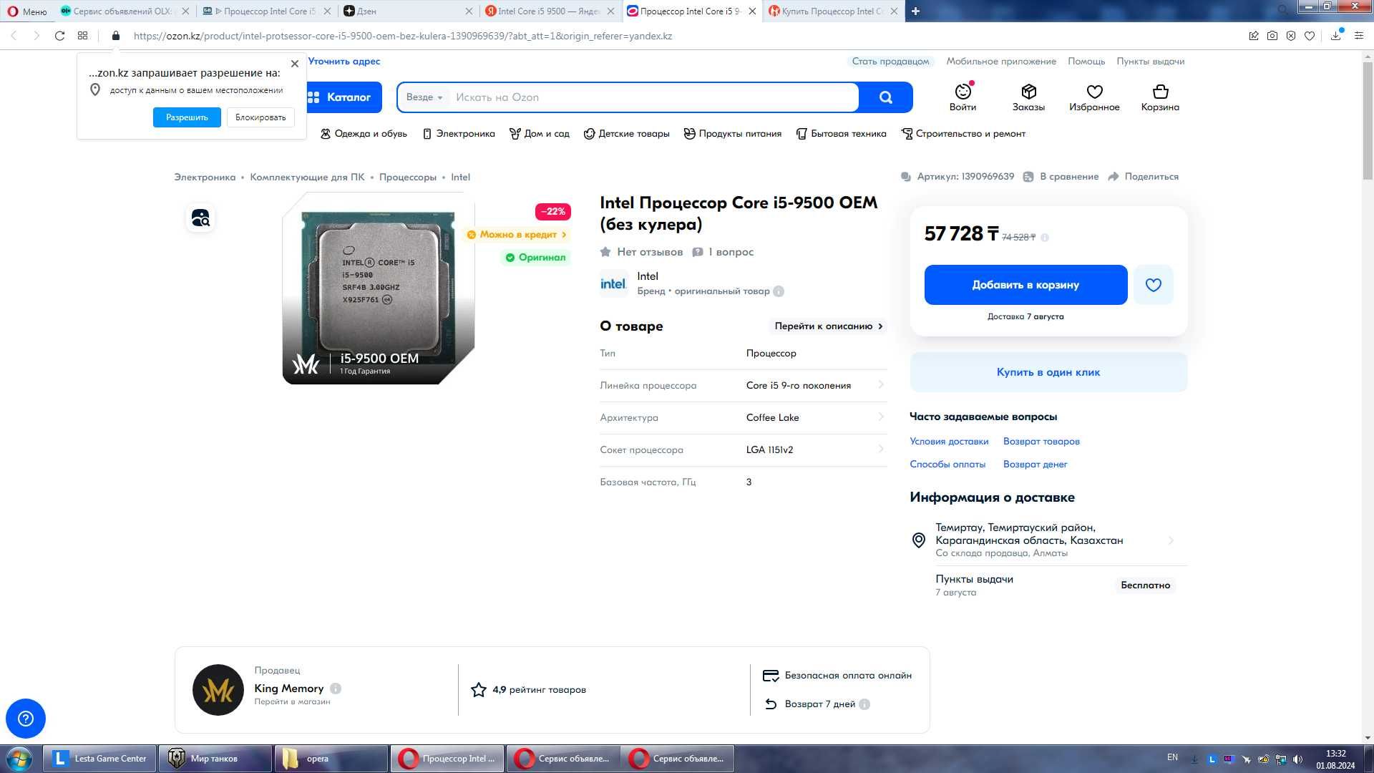Open Одежда и обувь category
1374x773 pixels.
[363, 134]
